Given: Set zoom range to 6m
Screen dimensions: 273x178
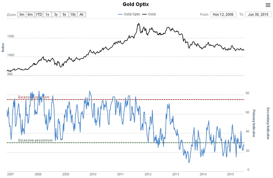Looking at the screenshot, I should 30,15.
